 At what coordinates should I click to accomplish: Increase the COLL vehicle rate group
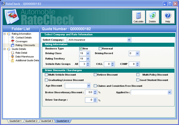click(112, 63)
